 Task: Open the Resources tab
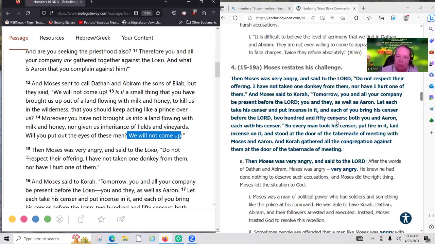[52, 38]
